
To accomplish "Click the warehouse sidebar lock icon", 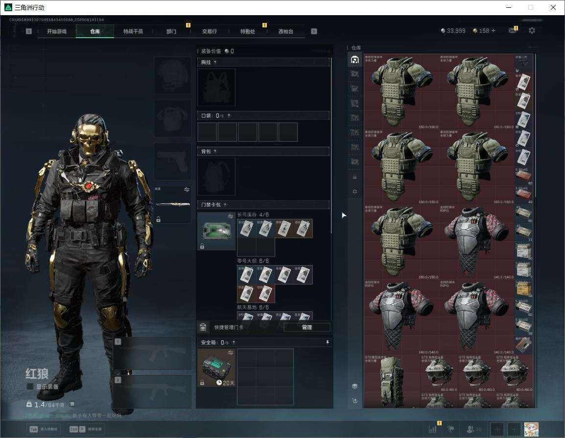I will coord(354,176).
